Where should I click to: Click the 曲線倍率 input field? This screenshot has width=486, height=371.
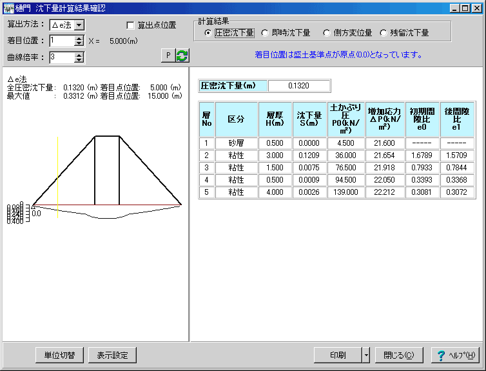click(x=63, y=57)
